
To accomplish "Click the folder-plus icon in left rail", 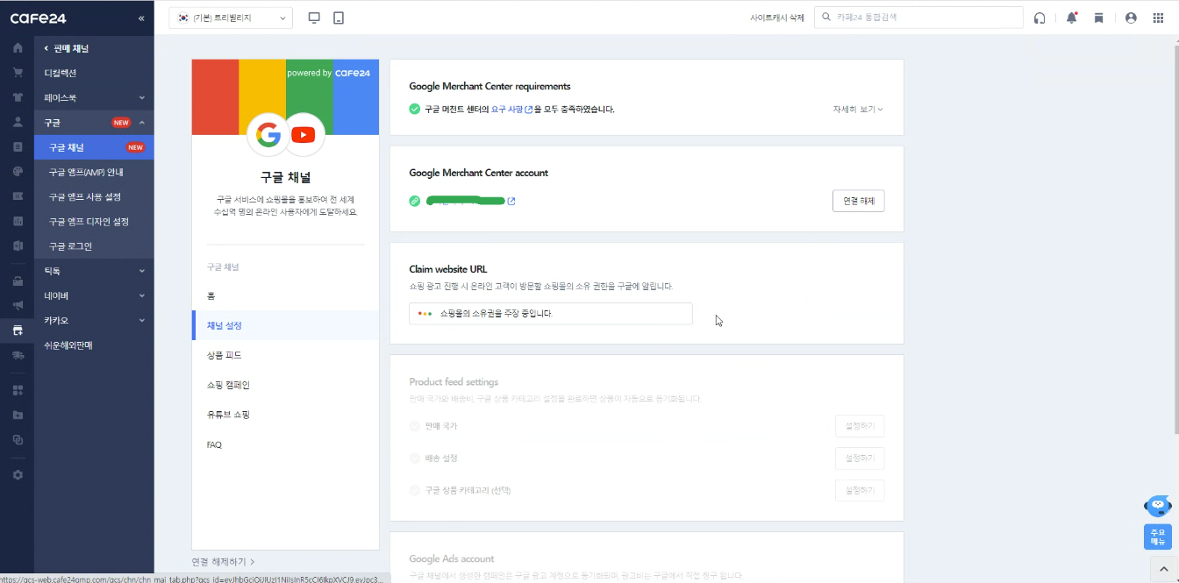I will (x=18, y=415).
